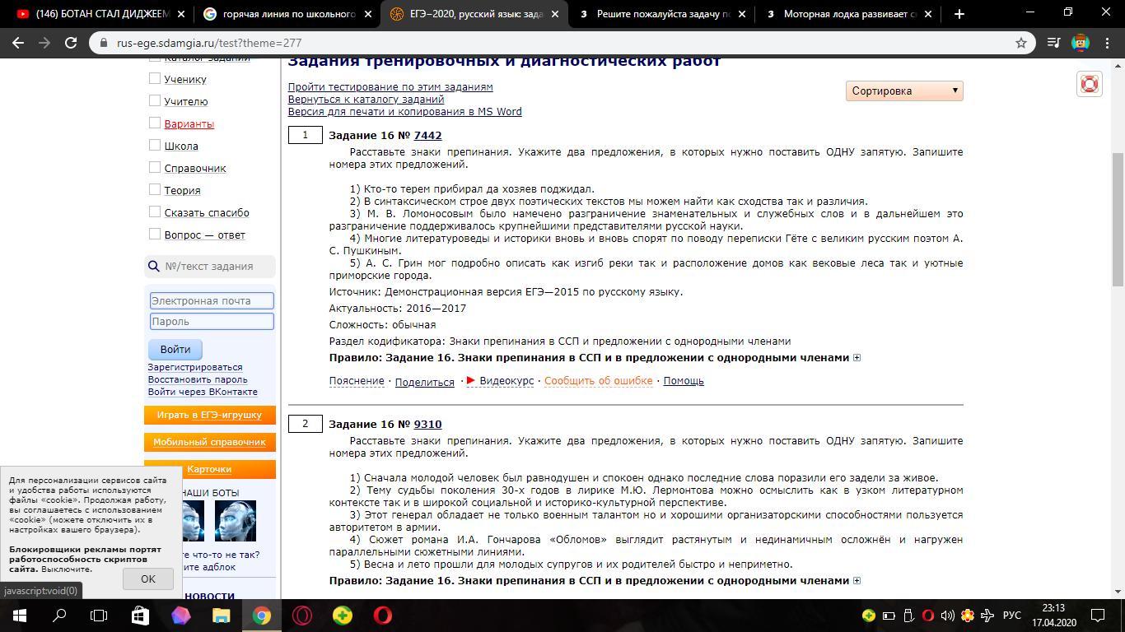This screenshot has width=1125, height=632.
Task: Click the volume icon in system tray
Action: pyautogui.click(x=948, y=616)
